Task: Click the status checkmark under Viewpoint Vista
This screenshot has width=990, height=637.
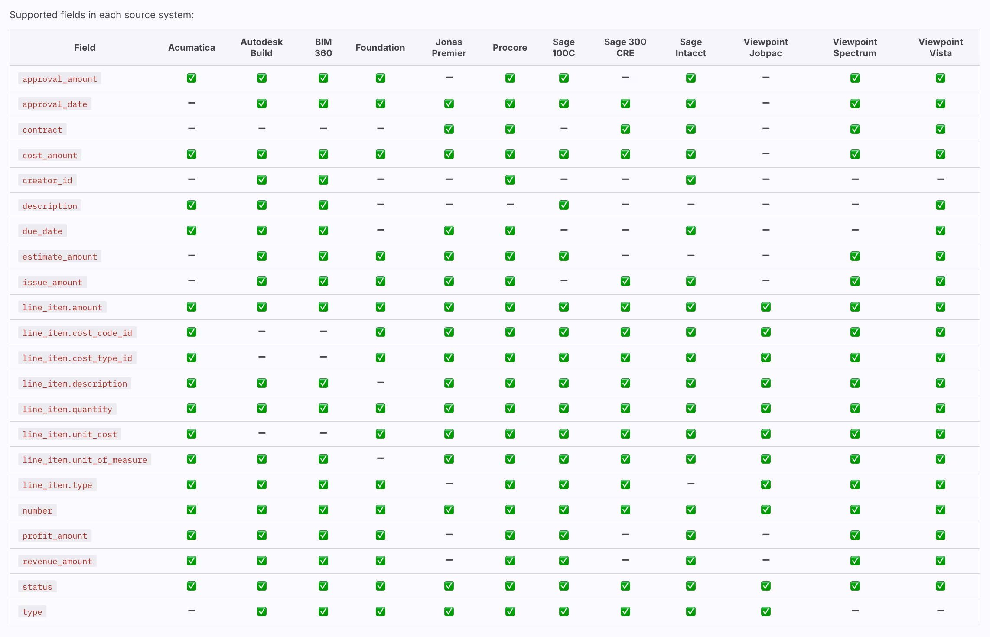Action: (x=941, y=586)
